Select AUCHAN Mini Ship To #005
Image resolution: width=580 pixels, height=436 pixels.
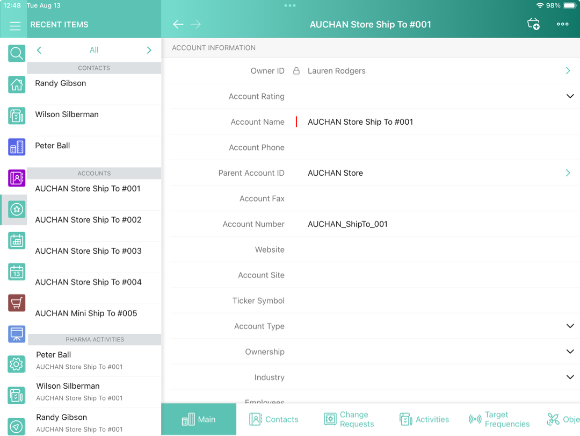(x=86, y=313)
